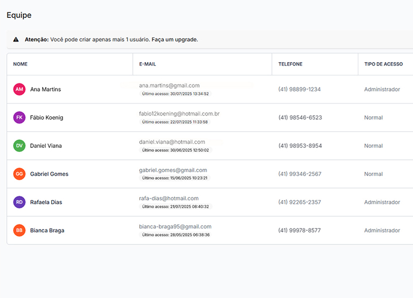Click Ana Martins' AM avatar

(20, 89)
